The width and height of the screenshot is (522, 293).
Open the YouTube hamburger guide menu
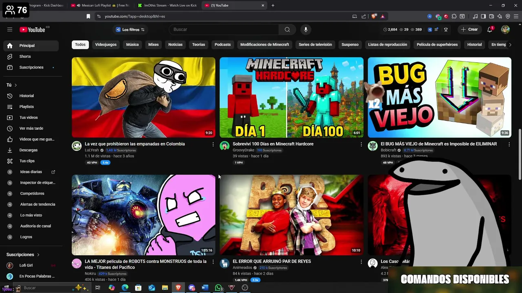(x=10, y=29)
